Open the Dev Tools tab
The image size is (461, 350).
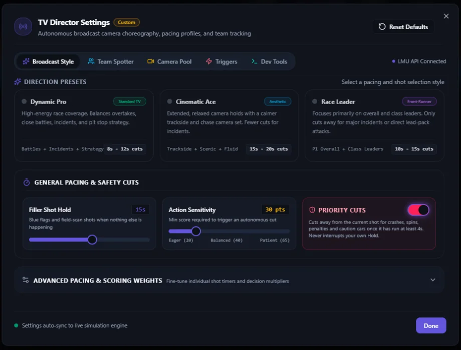click(x=269, y=61)
